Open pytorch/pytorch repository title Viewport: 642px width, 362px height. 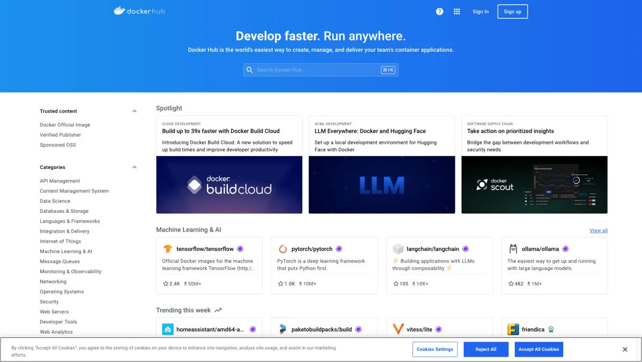tap(312, 249)
